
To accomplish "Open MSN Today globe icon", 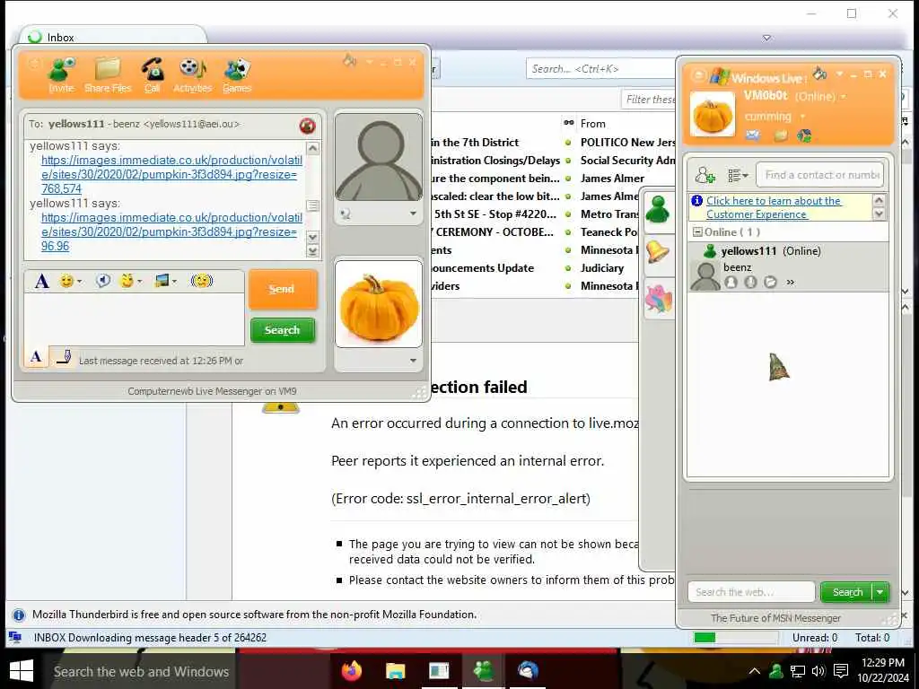I will (x=805, y=136).
